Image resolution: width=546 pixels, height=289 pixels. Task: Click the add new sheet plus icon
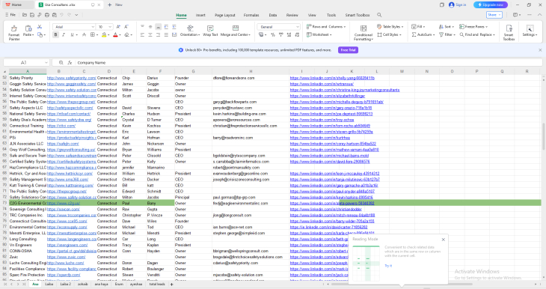[x=172, y=285]
